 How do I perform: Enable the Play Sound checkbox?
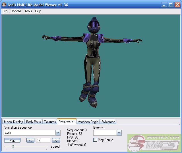pos(95,140)
